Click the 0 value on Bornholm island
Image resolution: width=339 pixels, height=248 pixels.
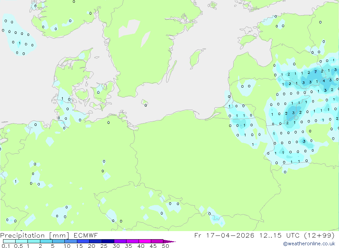pos(146,105)
